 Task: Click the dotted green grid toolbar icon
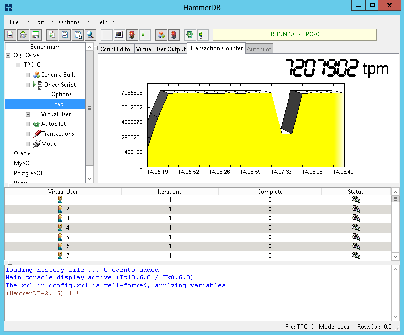point(119,35)
